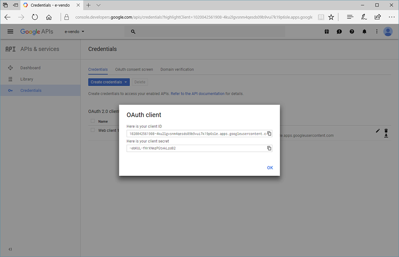Copy the client secret to clipboard

[x=269, y=148]
